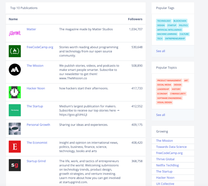Select the Artificial Intelligence tag

tap(169, 30)
